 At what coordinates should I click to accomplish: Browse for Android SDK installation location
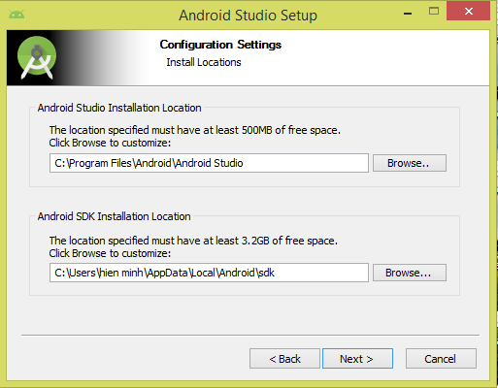click(x=410, y=273)
